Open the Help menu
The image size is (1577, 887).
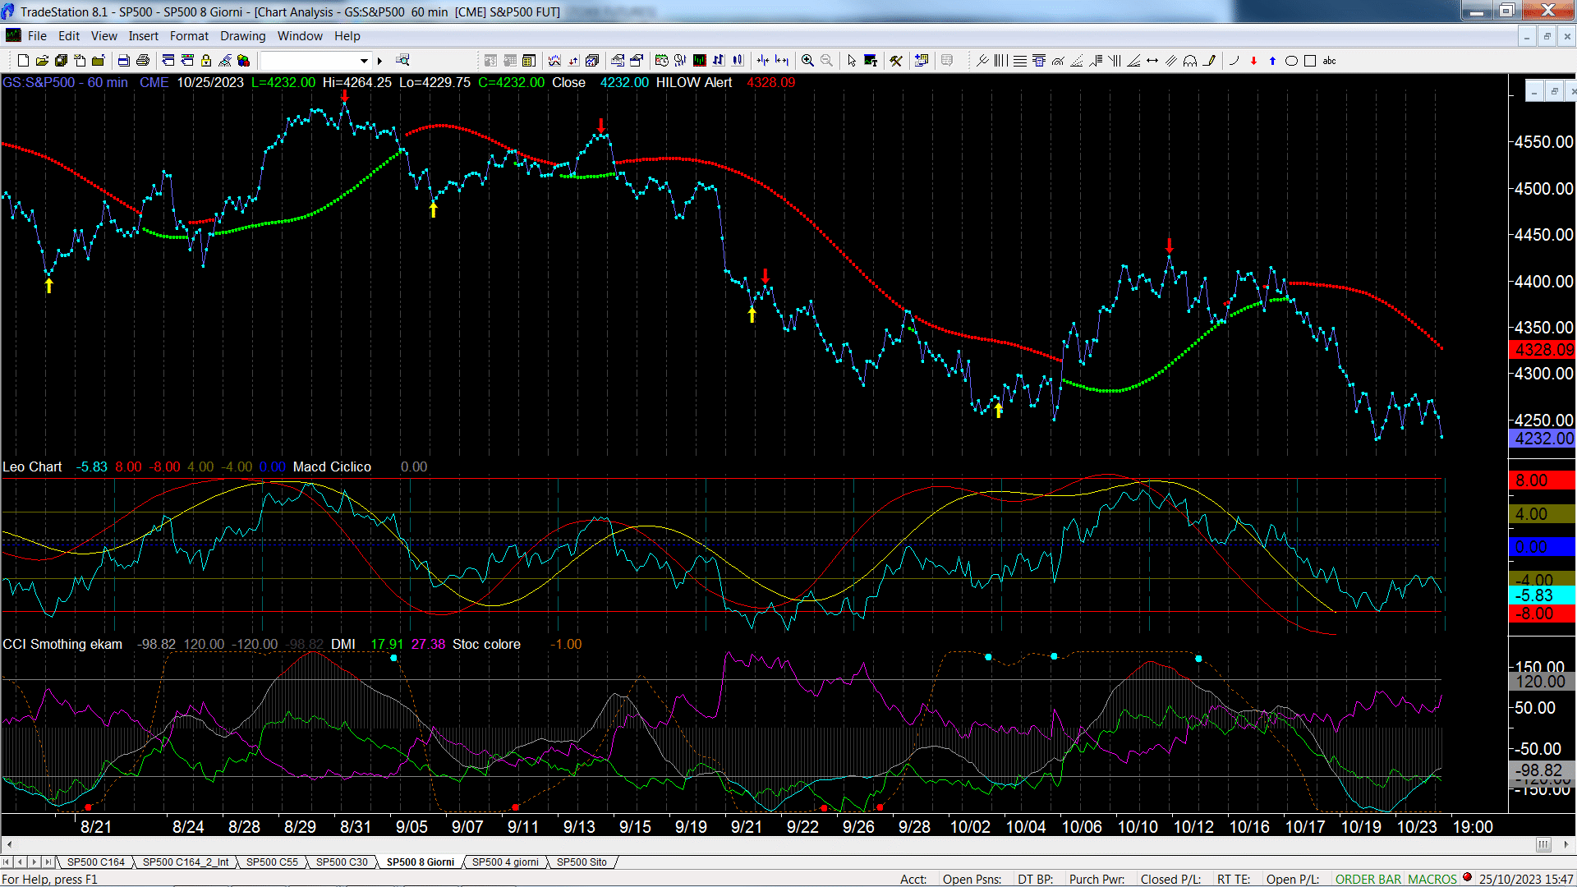click(x=347, y=36)
